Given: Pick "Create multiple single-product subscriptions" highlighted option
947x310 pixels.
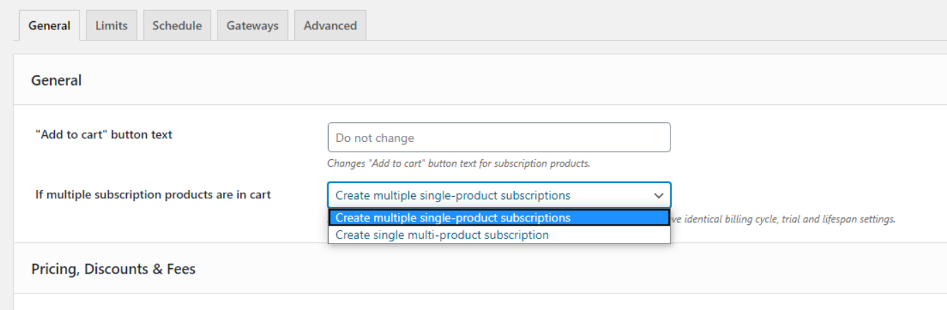Looking at the screenshot, I should coord(453,217).
